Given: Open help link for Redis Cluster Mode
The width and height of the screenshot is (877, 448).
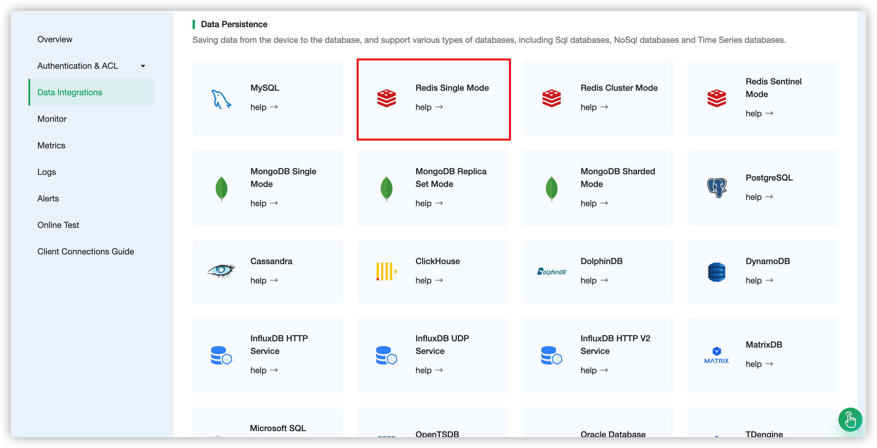Looking at the screenshot, I should pos(595,107).
